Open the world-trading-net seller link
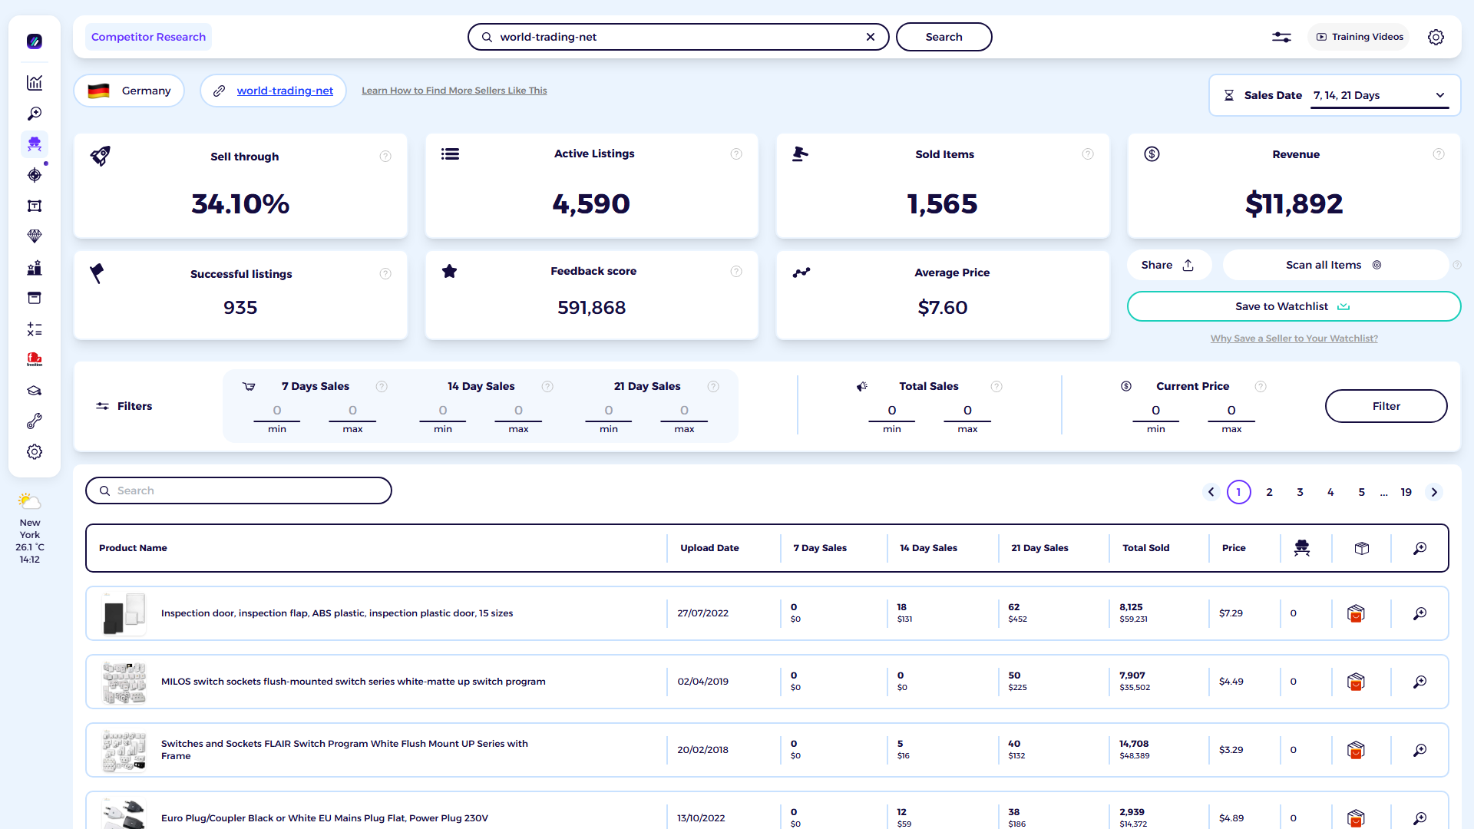Viewport: 1474px width, 829px height. point(285,91)
